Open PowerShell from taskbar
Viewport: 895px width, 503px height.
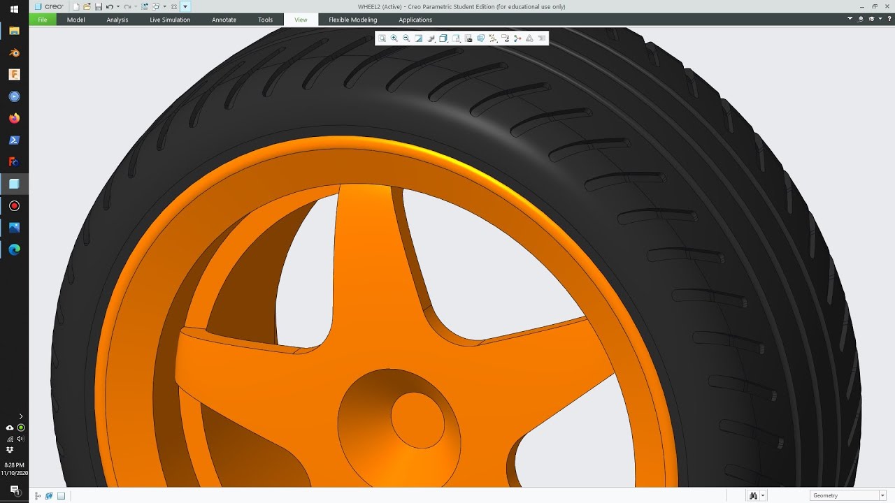point(14,140)
